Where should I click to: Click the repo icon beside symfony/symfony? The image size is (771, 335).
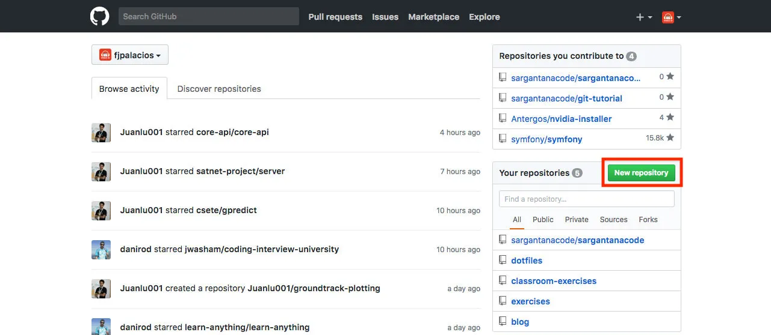tap(503, 139)
